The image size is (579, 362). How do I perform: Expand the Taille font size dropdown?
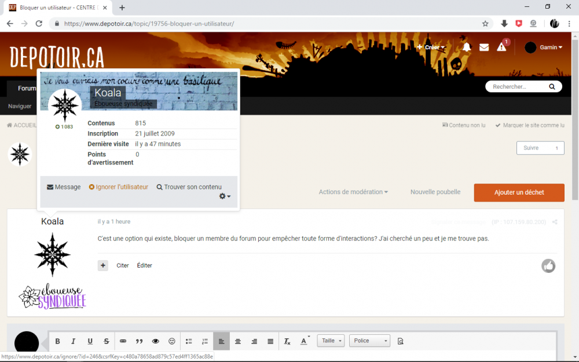(x=331, y=341)
